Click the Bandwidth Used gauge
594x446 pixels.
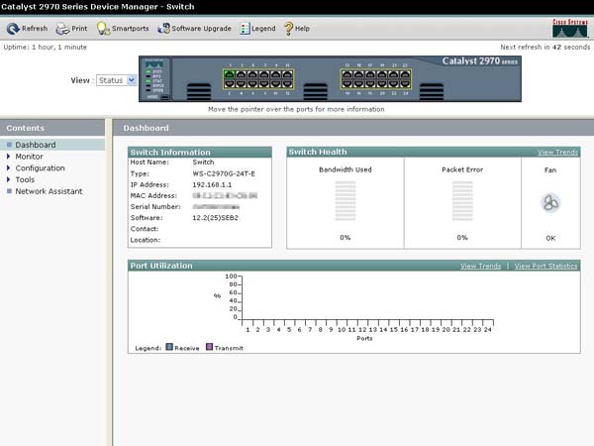coord(346,201)
